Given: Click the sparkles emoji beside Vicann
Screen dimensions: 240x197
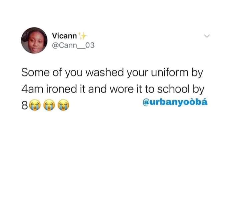Looking at the screenshot, I should [x=82, y=36].
